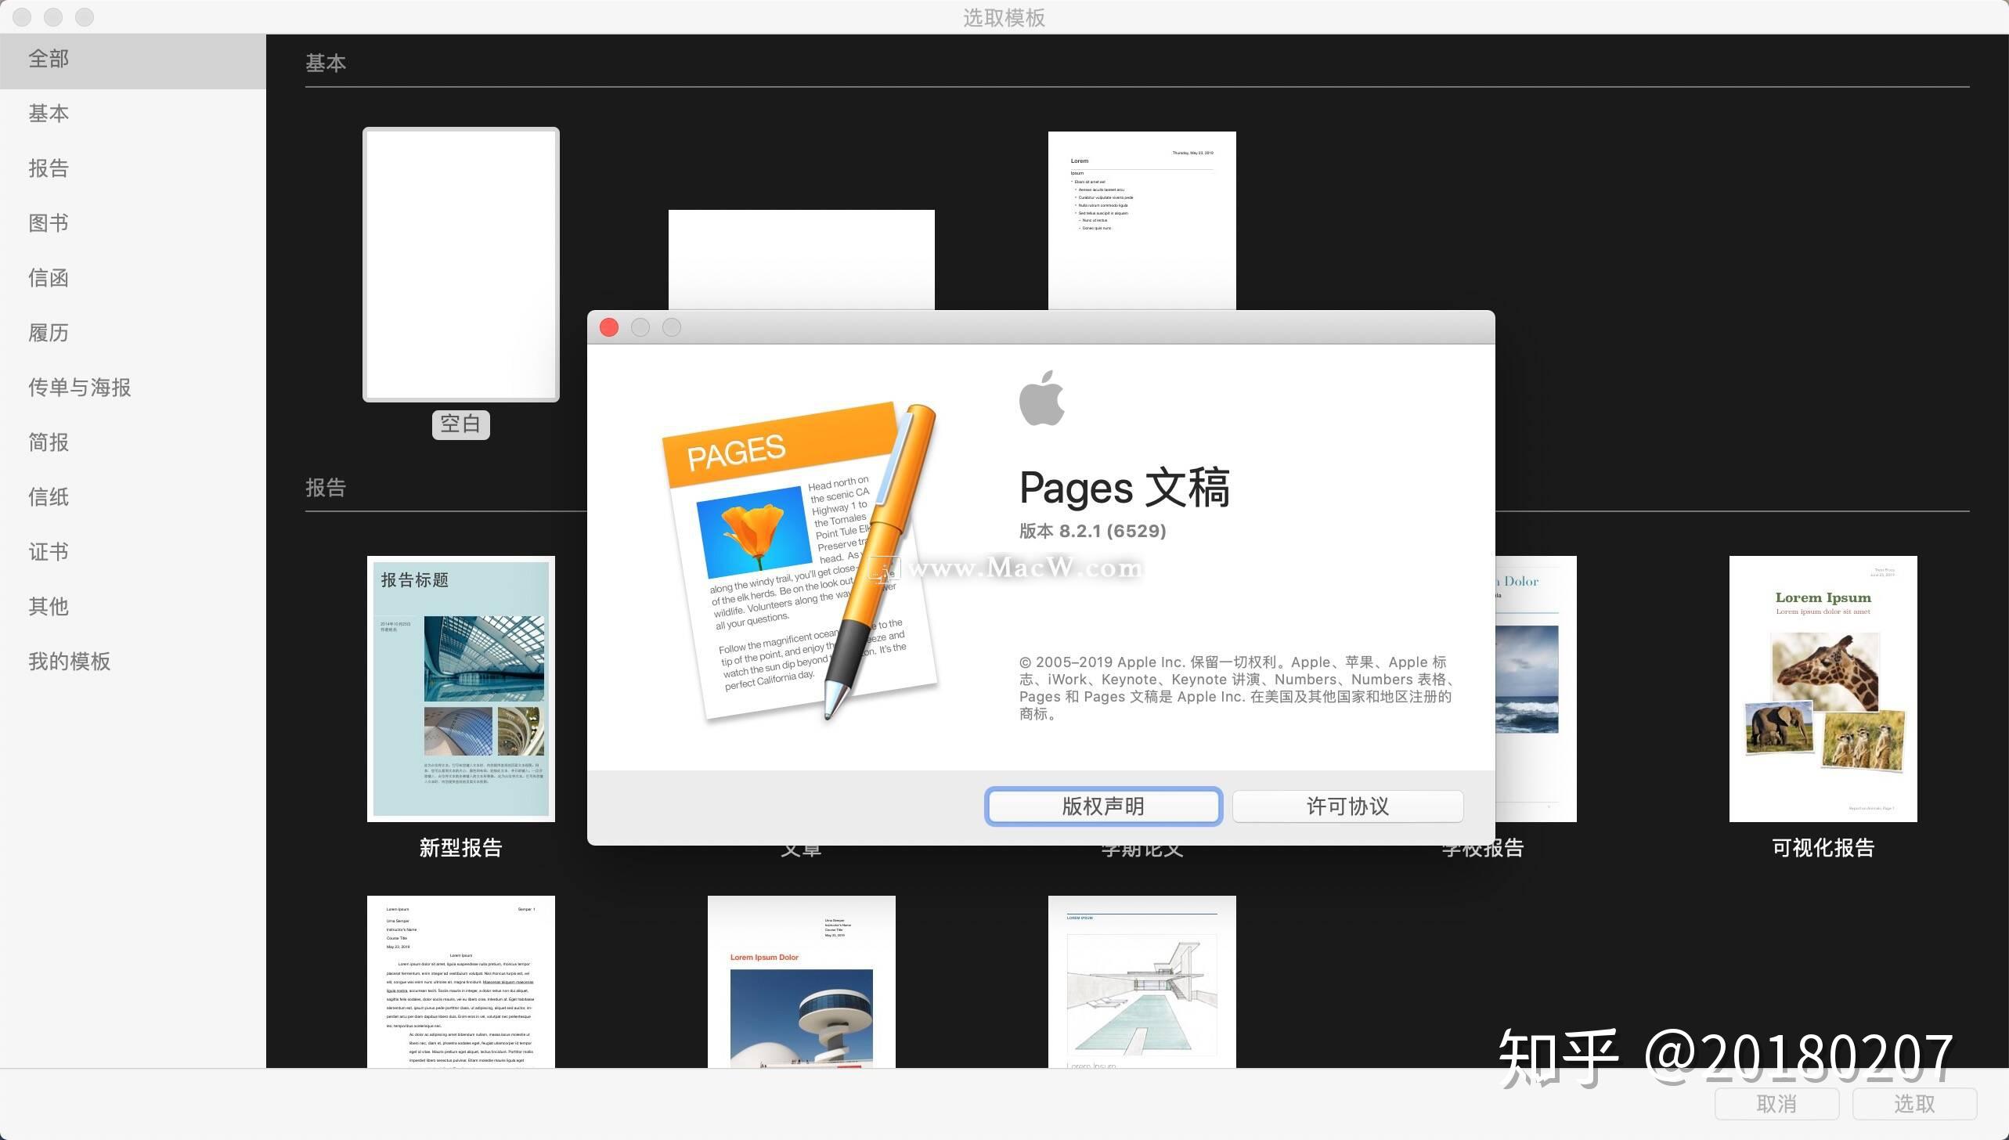
Task: Select the 新型报告 template thumbnail
Action: pos(460,689)
